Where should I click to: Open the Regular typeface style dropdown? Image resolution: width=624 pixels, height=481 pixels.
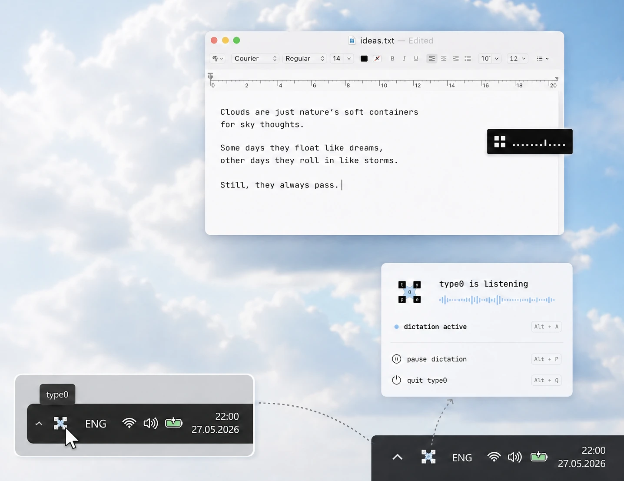pyautogui.click(x=305, y=58)
